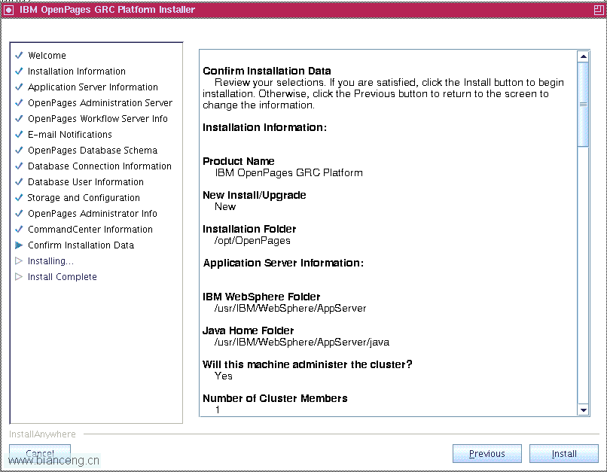Click the Confirm Installation Data heading
The height and width of the screenshot is (472, 607).
click(x=267, y=71)
